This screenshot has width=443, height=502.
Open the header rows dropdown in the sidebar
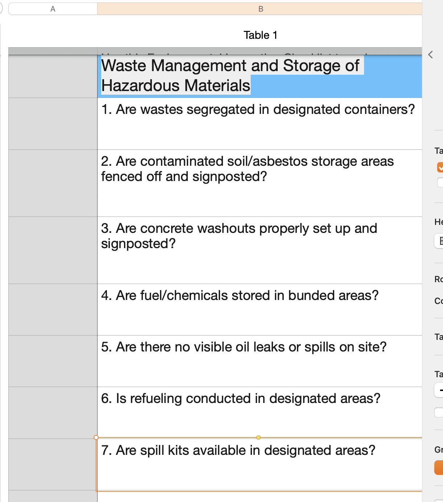coord(439,241)
